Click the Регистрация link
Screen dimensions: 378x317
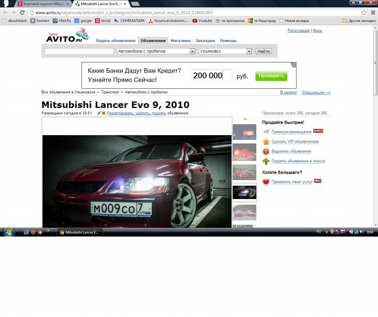pos(298,31)
